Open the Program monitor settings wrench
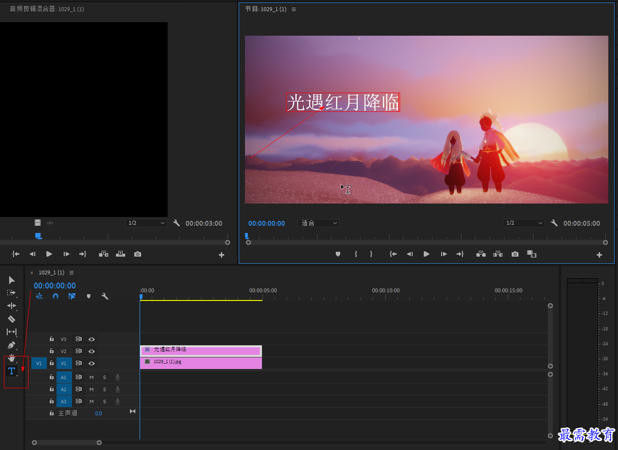Viewport: 618px width, 450px height. coord(554,223)
